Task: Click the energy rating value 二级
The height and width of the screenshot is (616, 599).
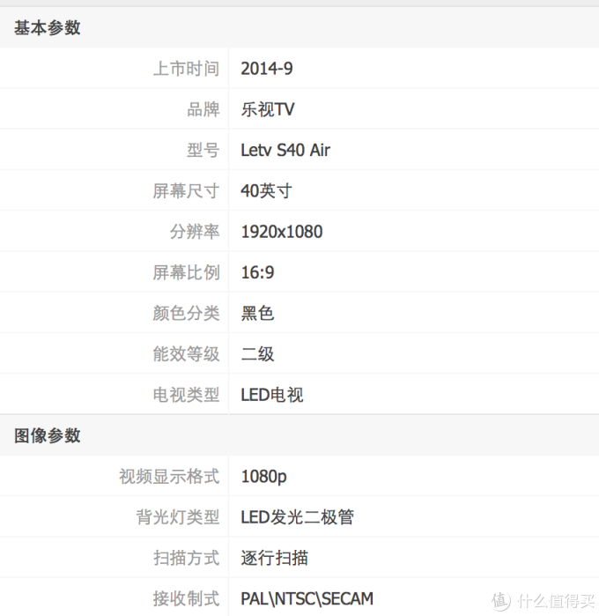Action: click(257, 354)
